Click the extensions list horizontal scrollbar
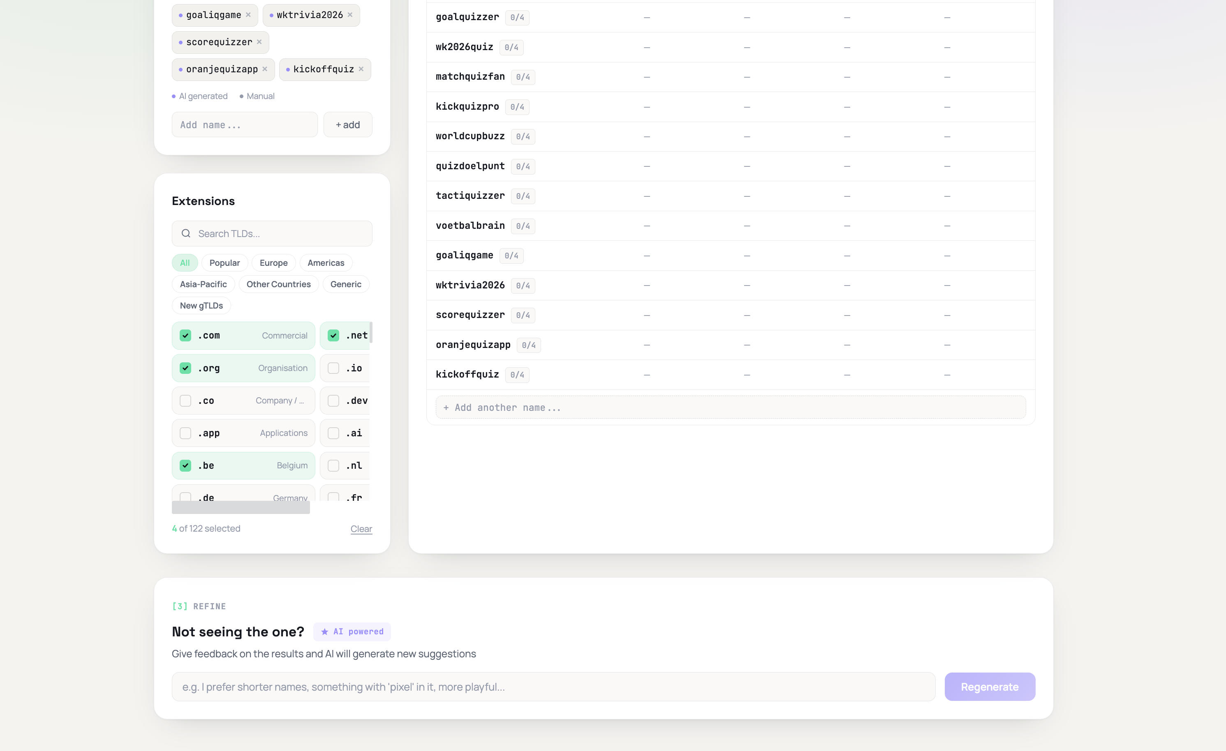Viewport: 1226px width, 751px height. (241, 508)
